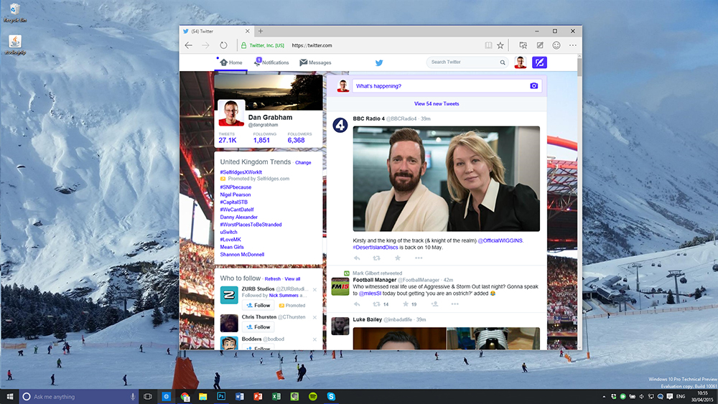Open the #CapitalSTB trend

[233, 202]
